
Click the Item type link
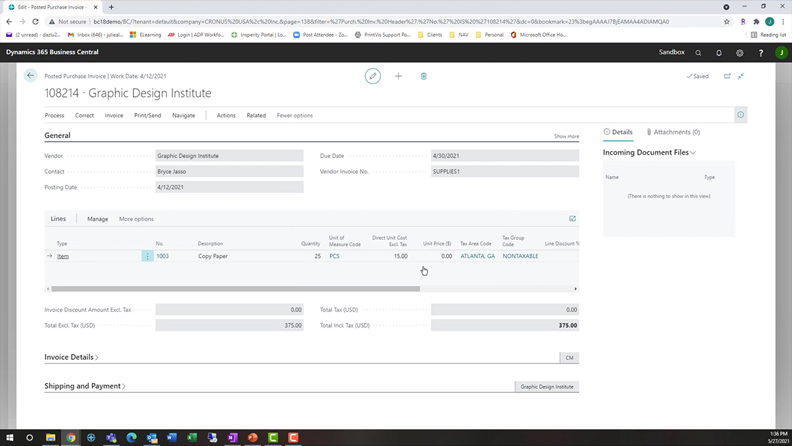(x=63, y=256)
